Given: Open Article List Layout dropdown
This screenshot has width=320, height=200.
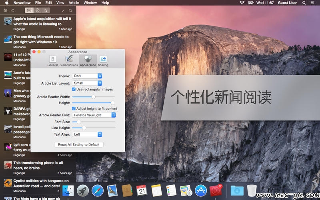Looking at the screenshot, I should pyautogui.click(x=87, y=83).
